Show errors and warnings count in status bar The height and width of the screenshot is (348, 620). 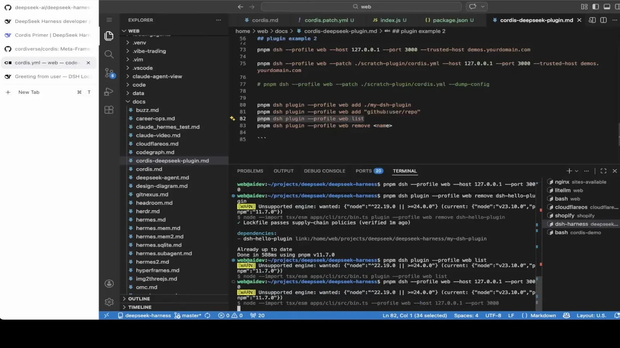pyautogui.click(x=231, y=316)
